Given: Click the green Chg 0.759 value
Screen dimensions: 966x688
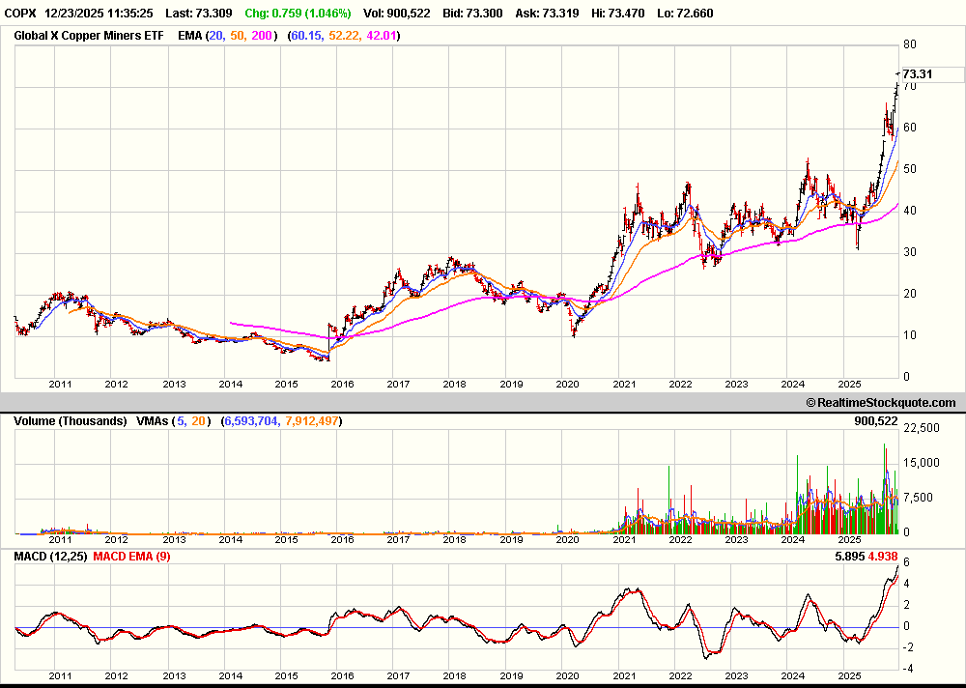Looking at the screenshot, I should (x=298, y=14).
